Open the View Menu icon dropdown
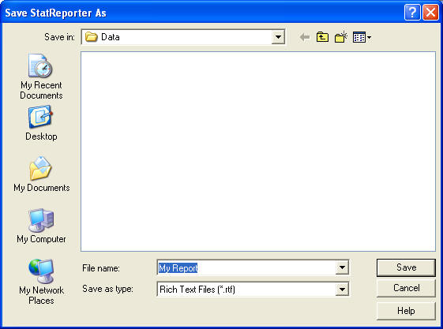Image resolution: width=443 pixels, height=329 pixels. [x=362, y=37]
